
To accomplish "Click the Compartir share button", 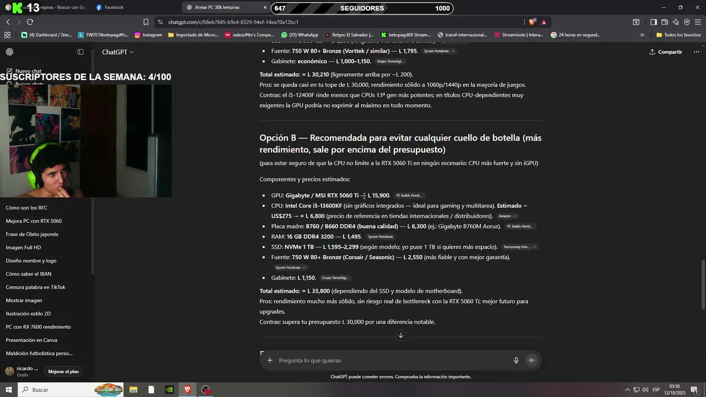I will click(666, 52).
